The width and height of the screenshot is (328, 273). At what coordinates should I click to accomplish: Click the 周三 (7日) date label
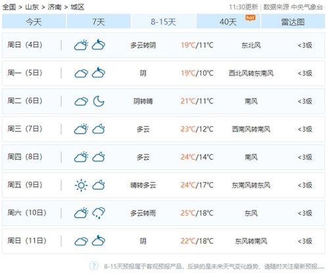(x=25, y=129)
